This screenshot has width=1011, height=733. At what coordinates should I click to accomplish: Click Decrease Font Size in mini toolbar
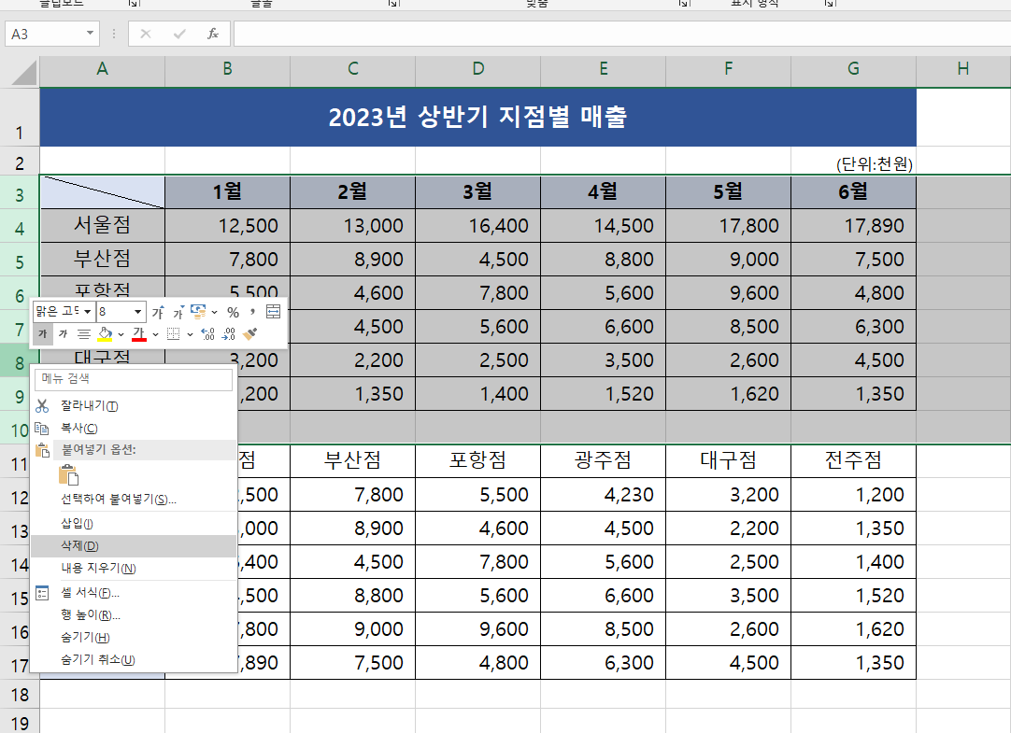pos(178,313)
